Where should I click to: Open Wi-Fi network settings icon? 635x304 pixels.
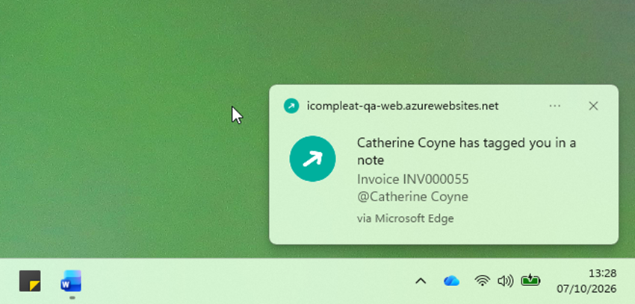tap(482, 281)
